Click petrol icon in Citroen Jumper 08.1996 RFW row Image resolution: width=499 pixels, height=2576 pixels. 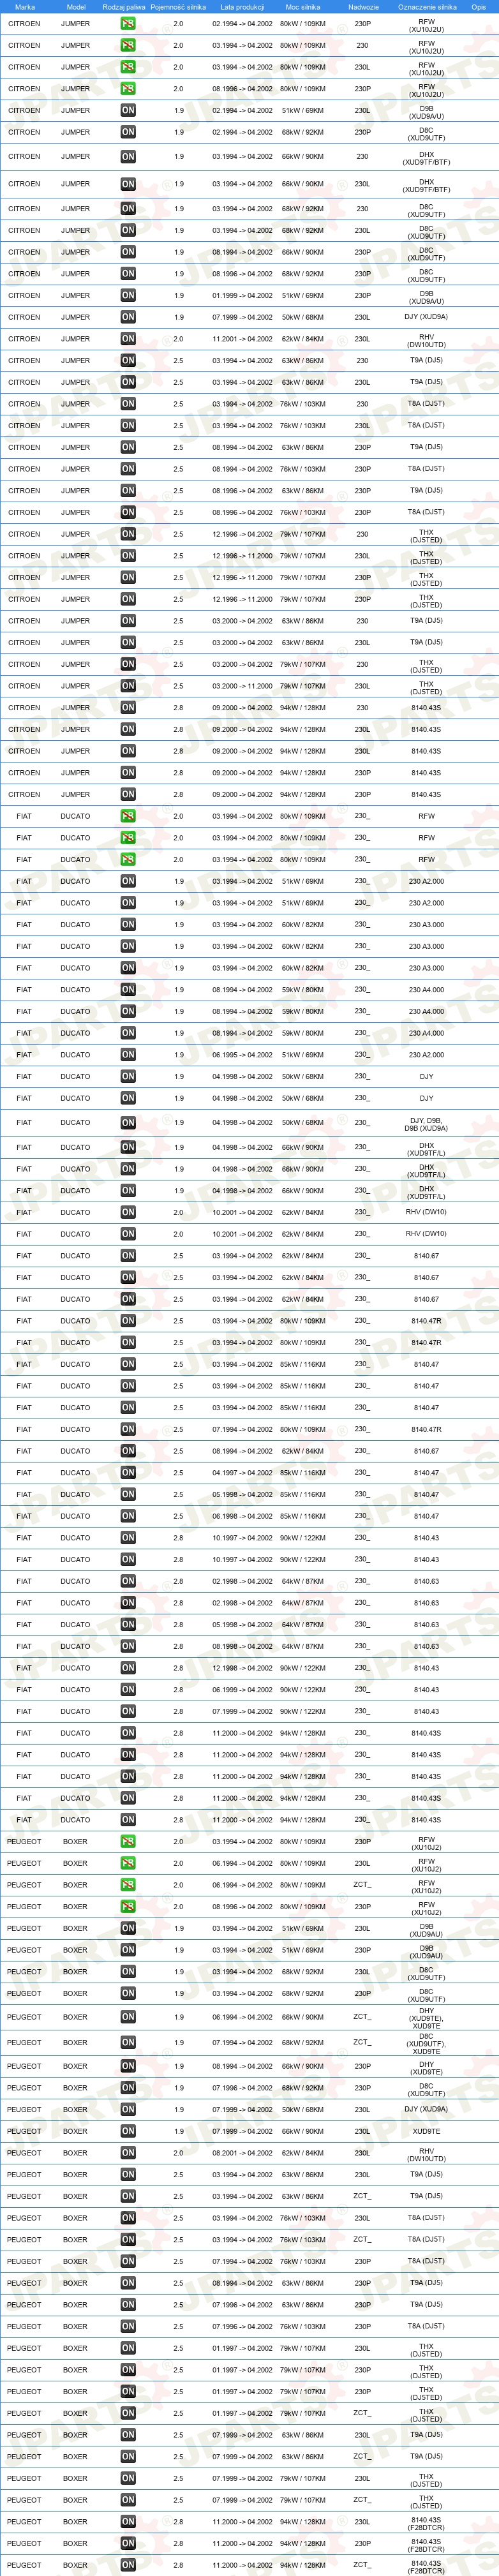coord(128,88)
